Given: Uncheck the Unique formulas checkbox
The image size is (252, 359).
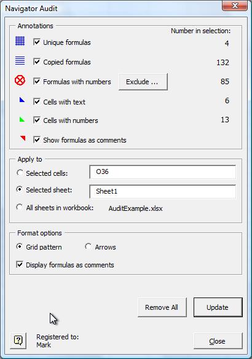Looking at the screenshot, I should 37,42.
